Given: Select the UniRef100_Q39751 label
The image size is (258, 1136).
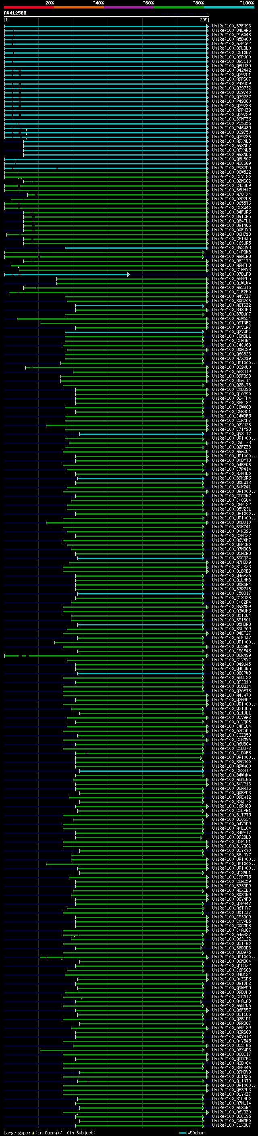Looking at the screenshot, I should 231,75.
